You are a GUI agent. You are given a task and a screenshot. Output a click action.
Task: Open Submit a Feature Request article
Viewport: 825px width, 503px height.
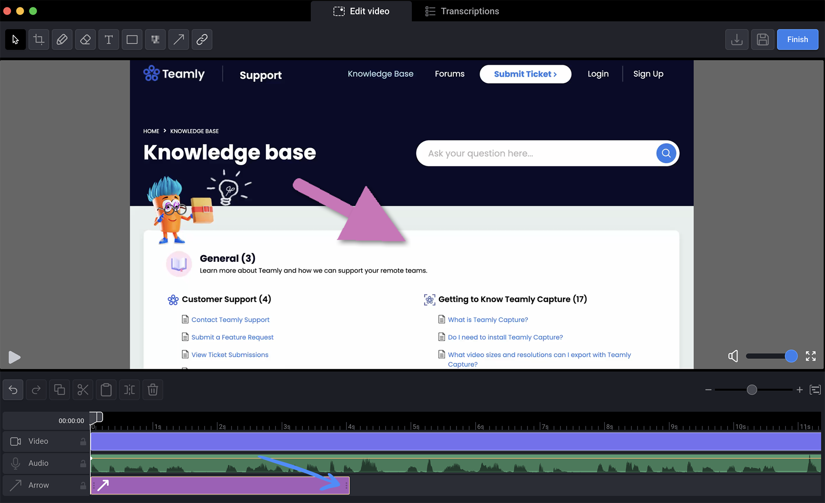tap(233, 337)
